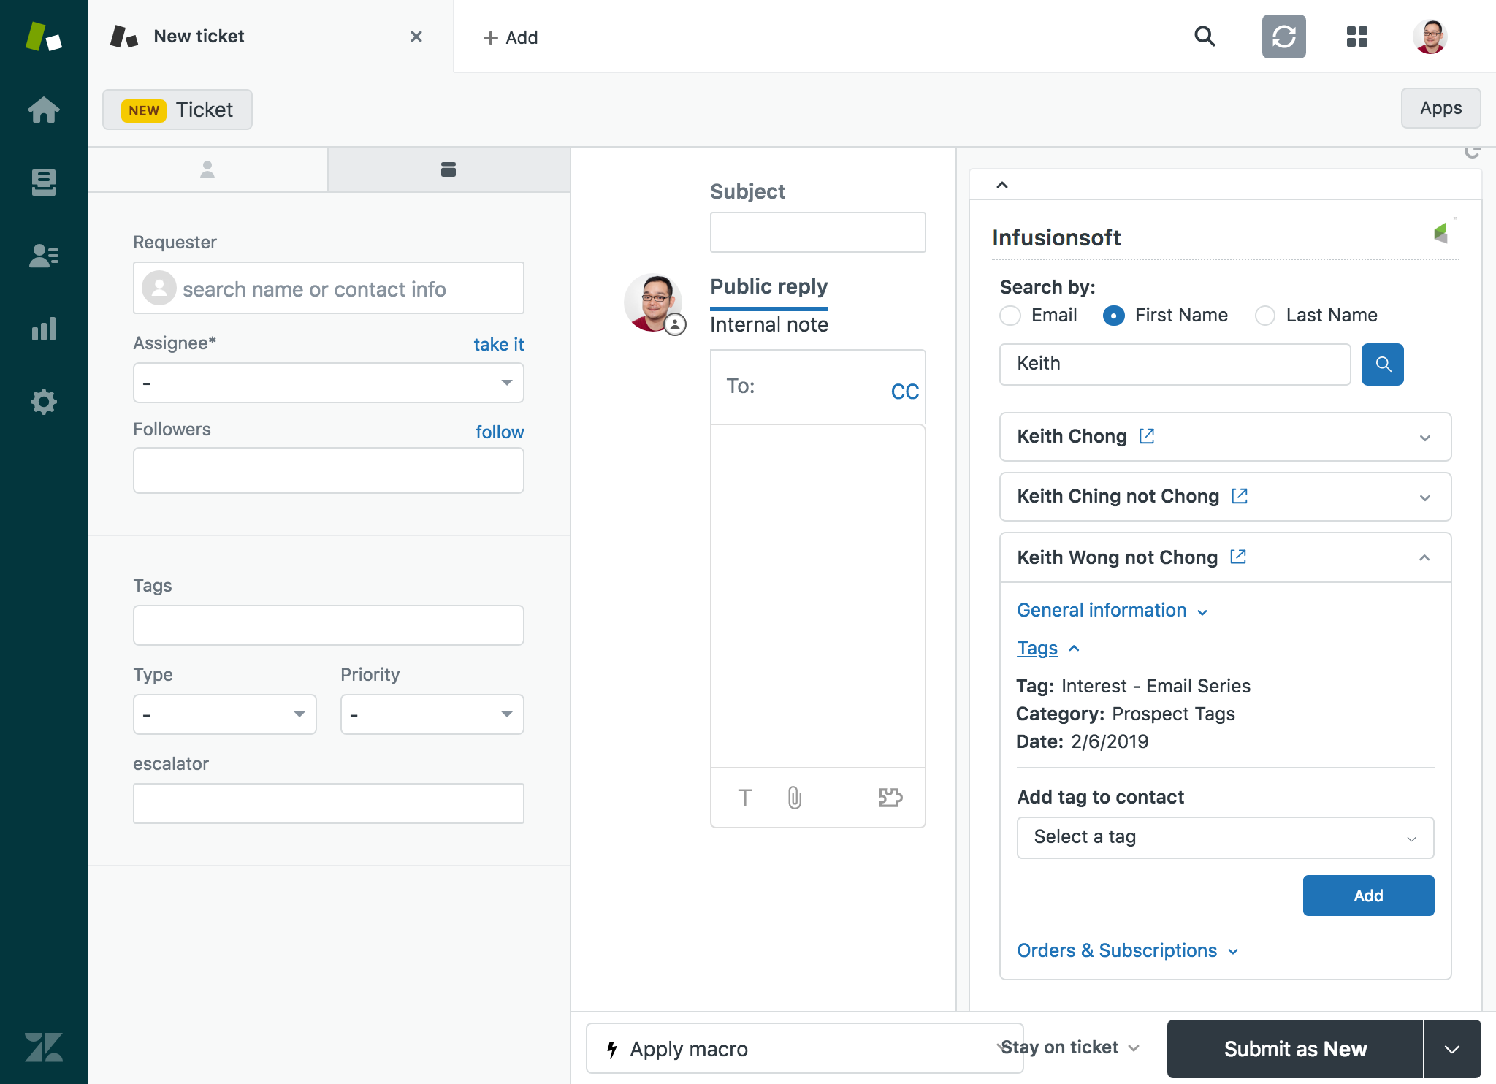
Task: Select the First Name radio button
Action: 1113,316
